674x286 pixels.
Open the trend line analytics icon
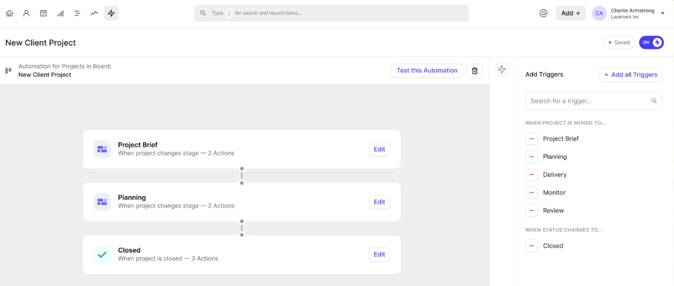[94, 13]
